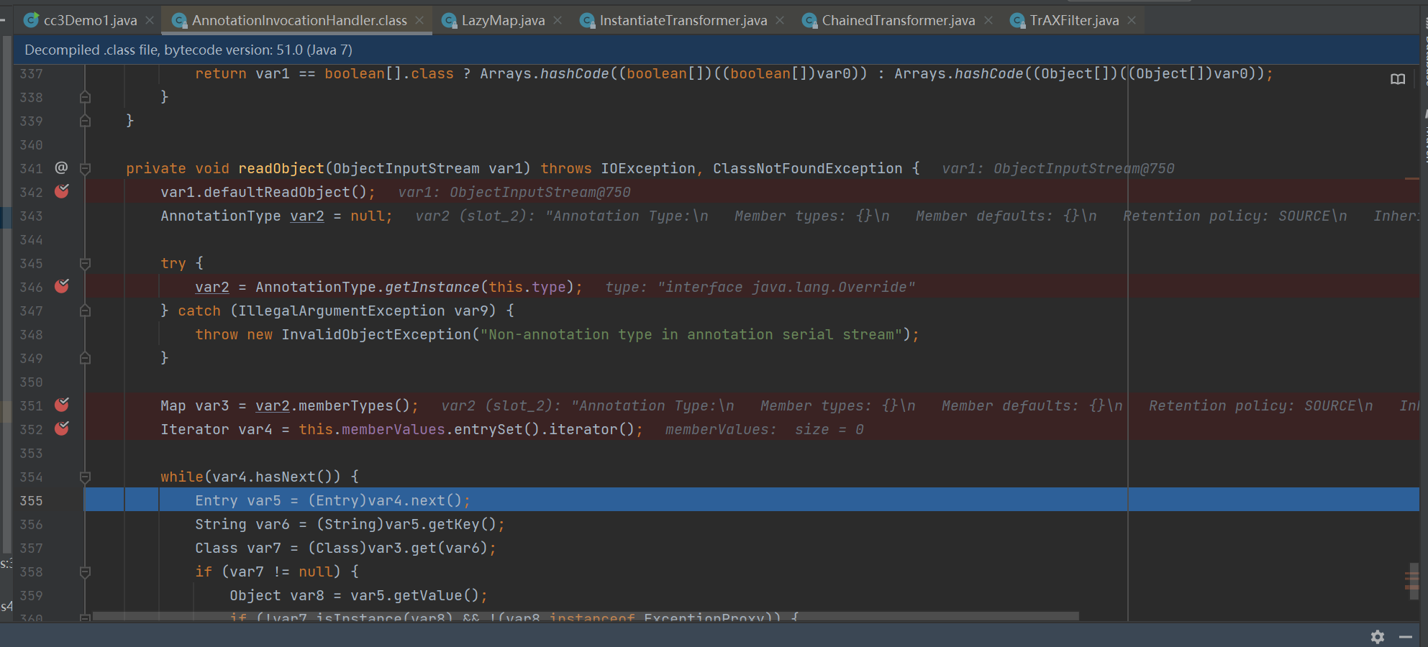1428x647 pixels.
Task: Click LazyMap.java tab file icon
Action: tap(449, 20)
